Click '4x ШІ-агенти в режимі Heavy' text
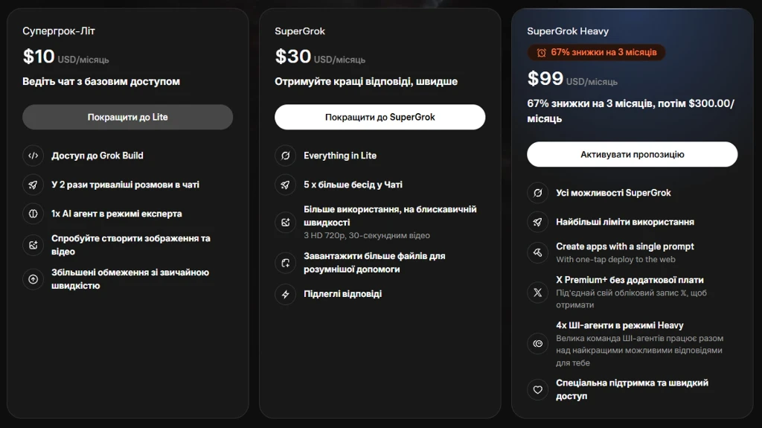Screen dimensions: 762x428 (x=620, y=325)
